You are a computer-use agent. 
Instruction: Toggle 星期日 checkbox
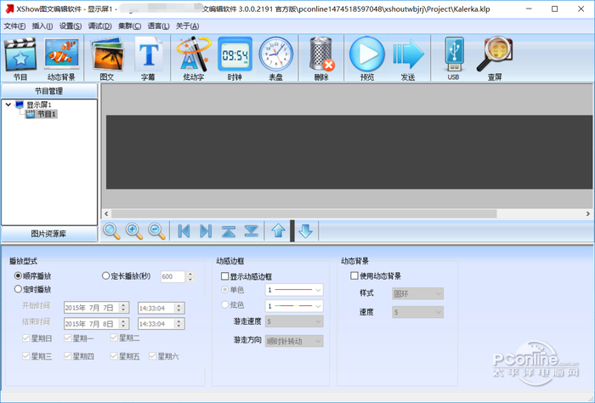[26, 338]
